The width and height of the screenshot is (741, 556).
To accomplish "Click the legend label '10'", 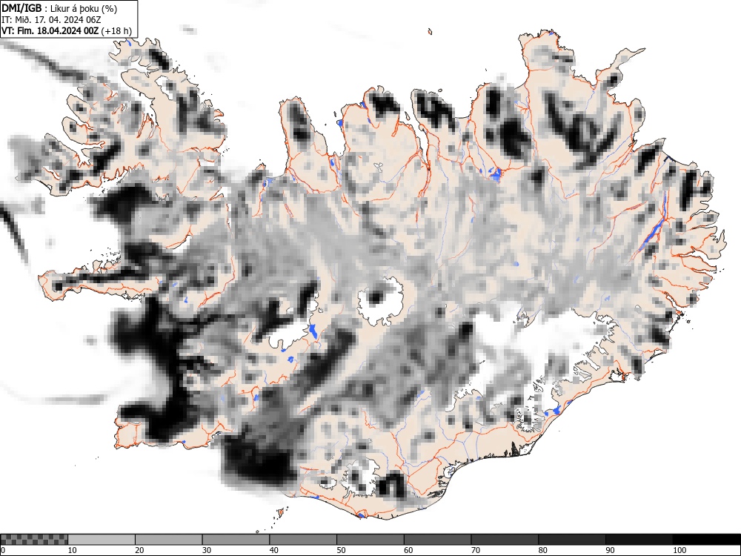I will click(73, 550).
